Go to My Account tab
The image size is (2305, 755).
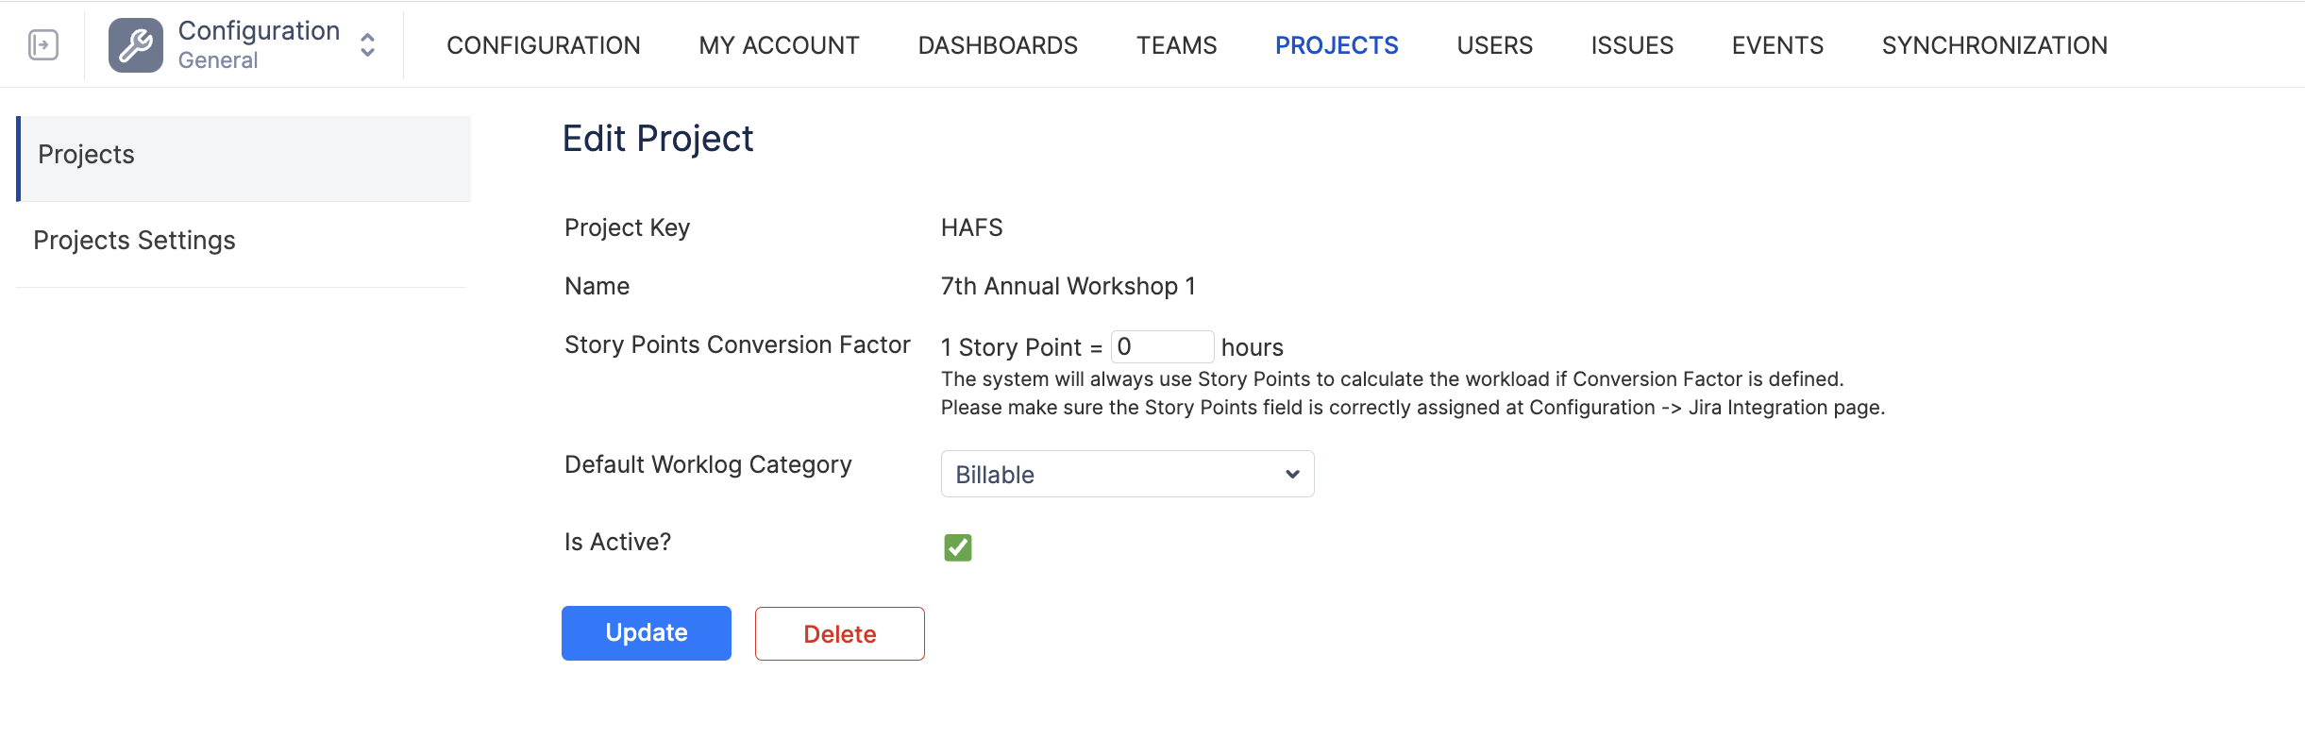779,45
